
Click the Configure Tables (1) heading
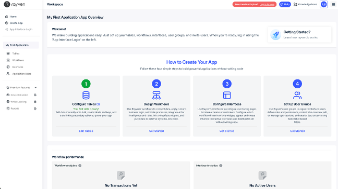86,104
